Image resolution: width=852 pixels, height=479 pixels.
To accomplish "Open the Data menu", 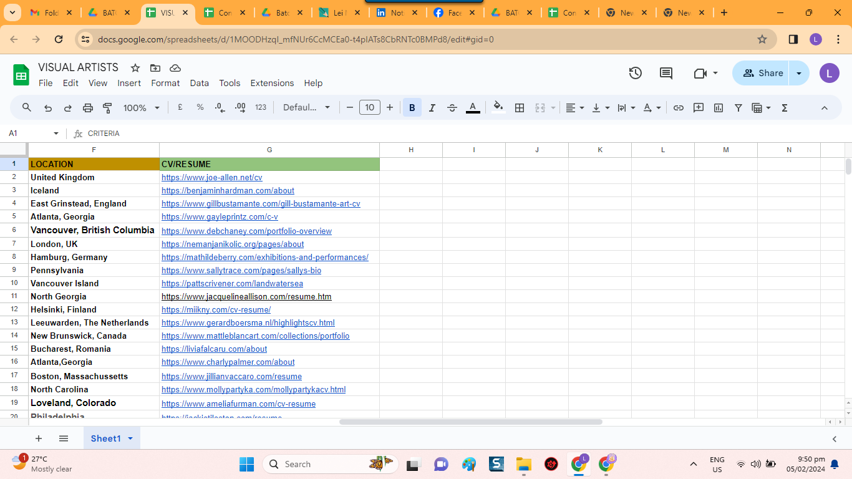I will 200,83.
